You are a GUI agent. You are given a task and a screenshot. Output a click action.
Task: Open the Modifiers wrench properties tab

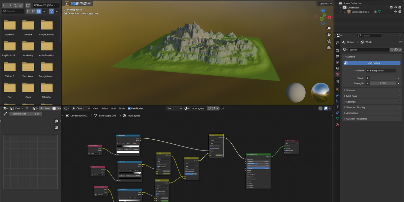(337, 95)
